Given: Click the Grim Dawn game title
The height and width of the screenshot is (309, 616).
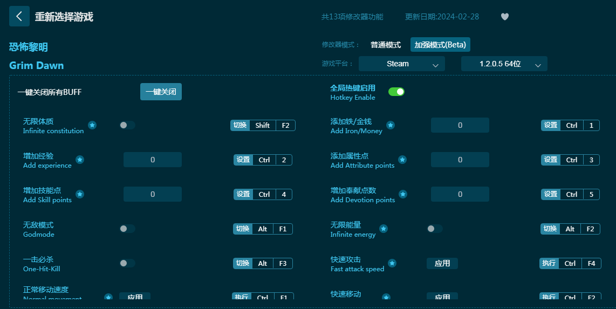Looking at the screenshot, I should point(37,66).
